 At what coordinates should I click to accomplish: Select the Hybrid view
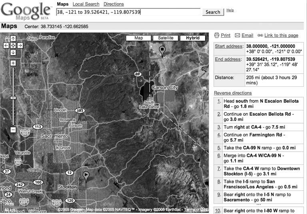[x=192, y=38]
